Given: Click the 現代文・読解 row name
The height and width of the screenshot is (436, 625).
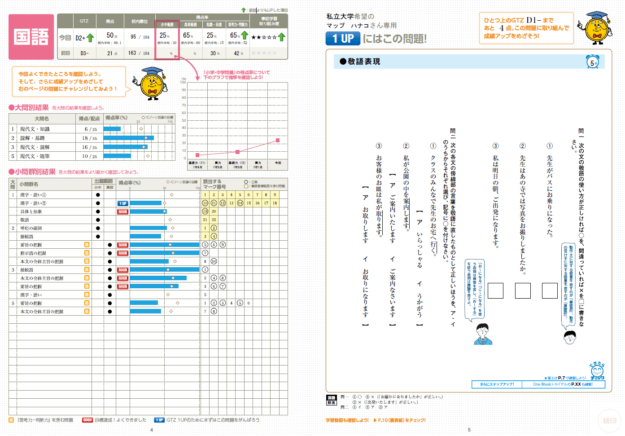Looking at the screenshot, I should coord(35,147).
